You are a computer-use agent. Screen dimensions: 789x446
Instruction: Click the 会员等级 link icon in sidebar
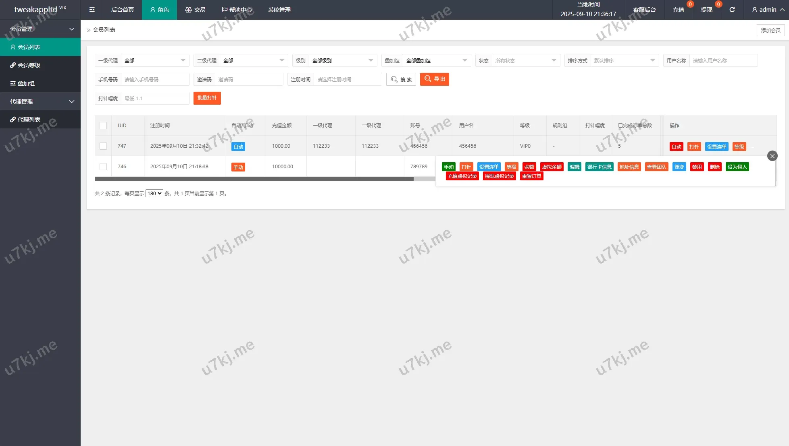(13, 65)
